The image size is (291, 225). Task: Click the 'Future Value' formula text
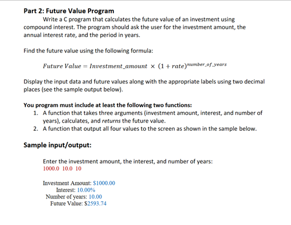click(62, 66)
